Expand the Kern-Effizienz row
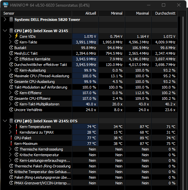The image size is (188, 190). tap(10, 93)
